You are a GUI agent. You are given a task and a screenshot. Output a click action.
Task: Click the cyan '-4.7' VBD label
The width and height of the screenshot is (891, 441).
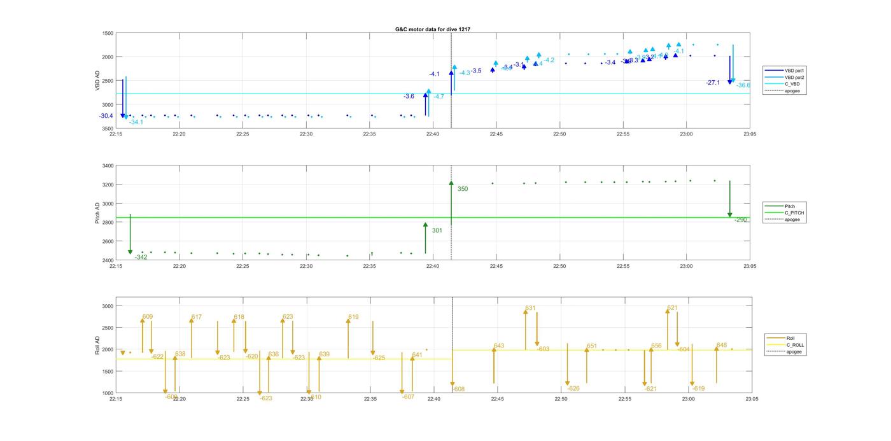[439, 97]
